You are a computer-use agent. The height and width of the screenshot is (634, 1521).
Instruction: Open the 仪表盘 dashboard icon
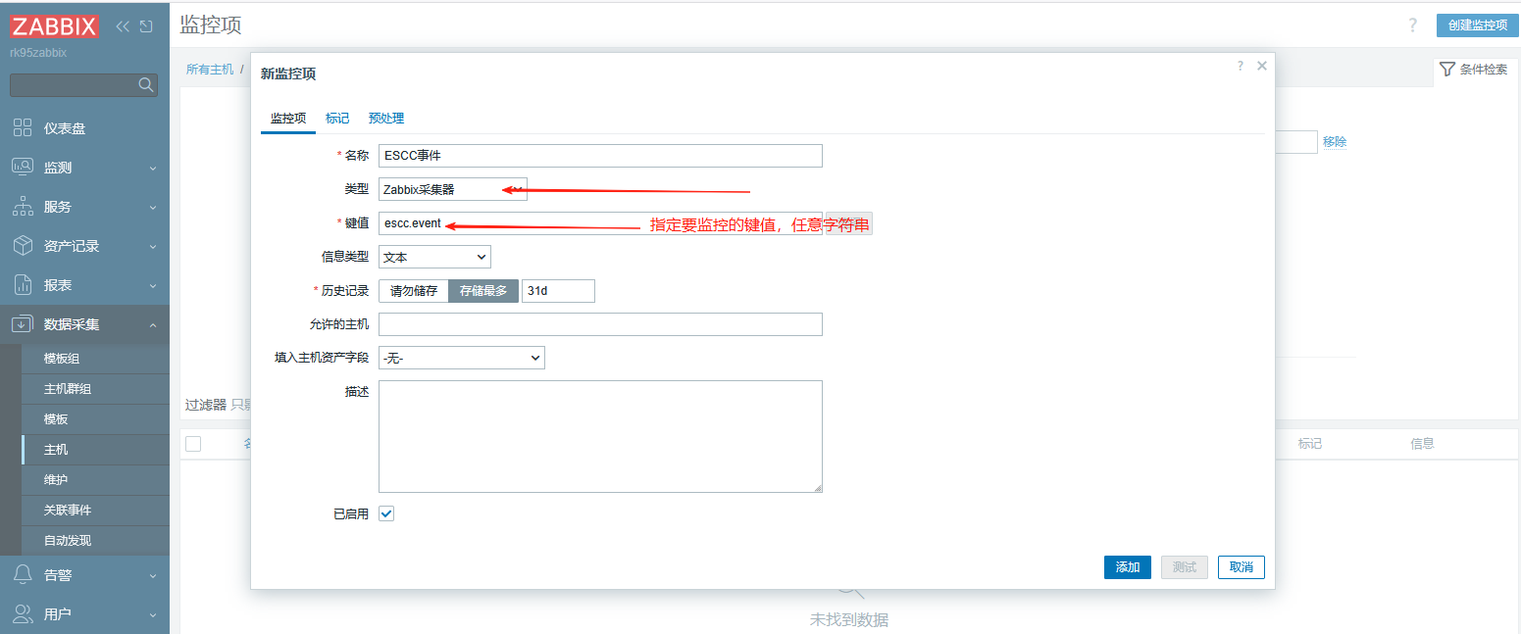22,128
